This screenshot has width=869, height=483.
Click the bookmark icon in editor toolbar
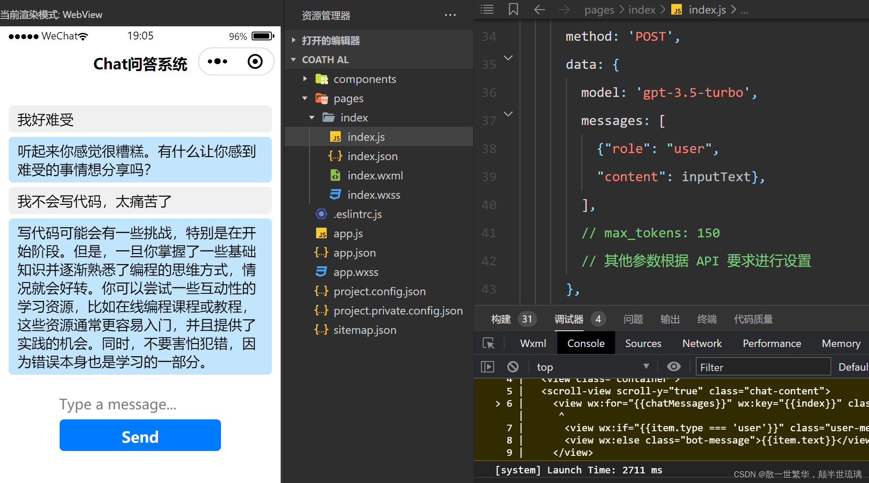513,11
